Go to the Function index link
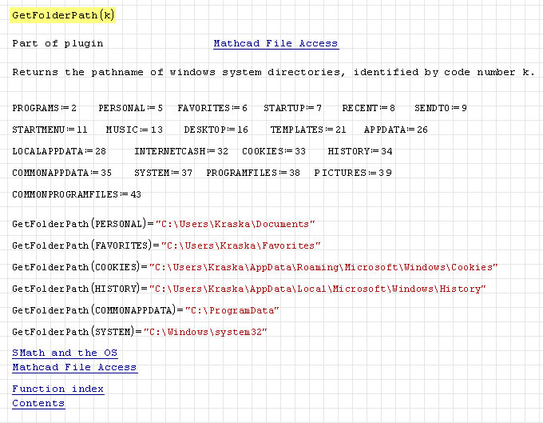 (x=57, y=389)
